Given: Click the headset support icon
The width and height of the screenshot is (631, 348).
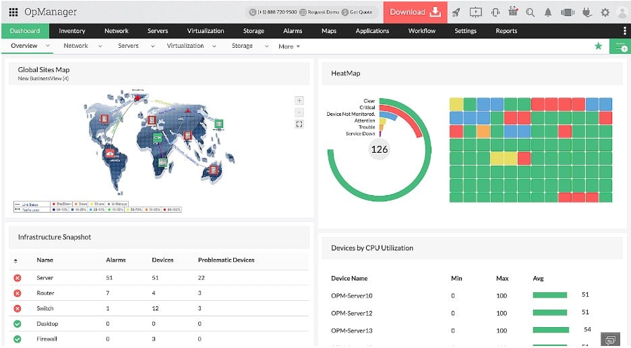Looking at the screenshot, I should click(x=495, y=13).
